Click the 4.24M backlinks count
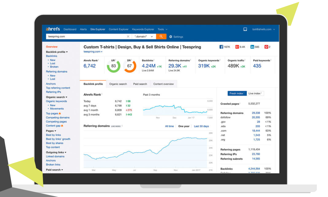The height and width of the screenshot is (197, 328). (149, 66)
